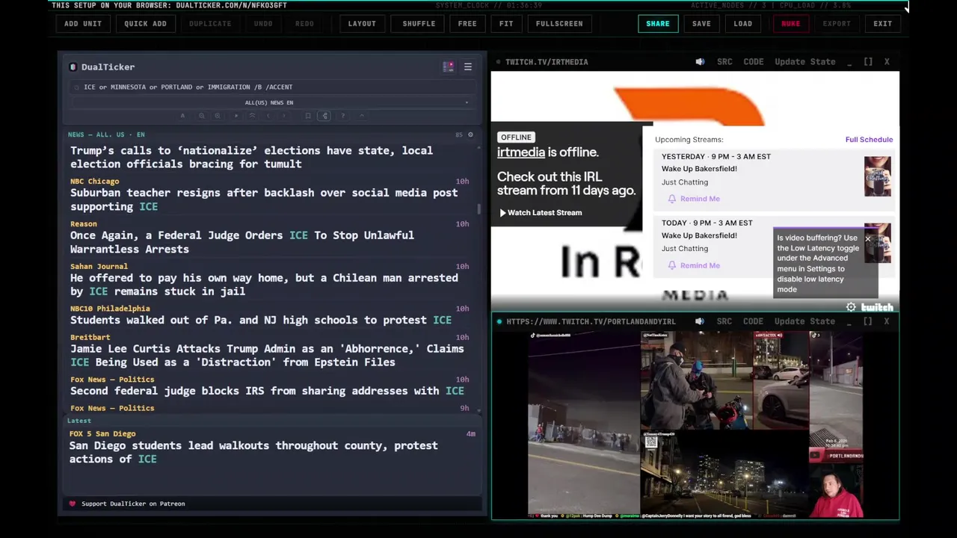This screenshot has width=957, height=538.
Task: Toggle the highlighted share/branch ticker icon
Action: [x=324, y=116]
